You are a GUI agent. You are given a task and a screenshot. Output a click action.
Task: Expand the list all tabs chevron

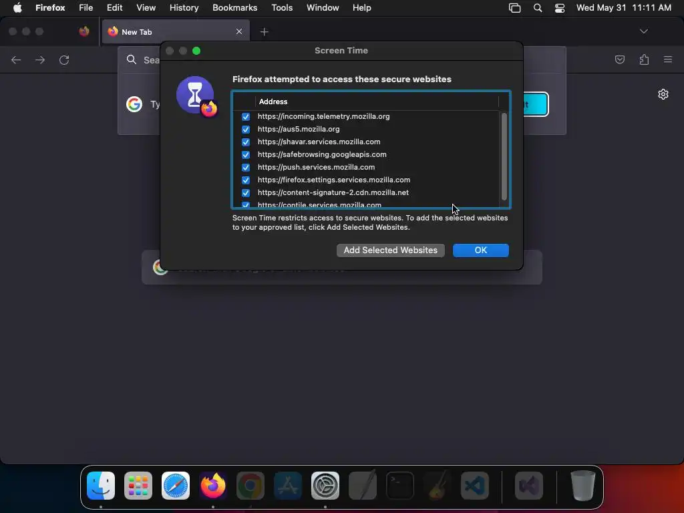644,31
